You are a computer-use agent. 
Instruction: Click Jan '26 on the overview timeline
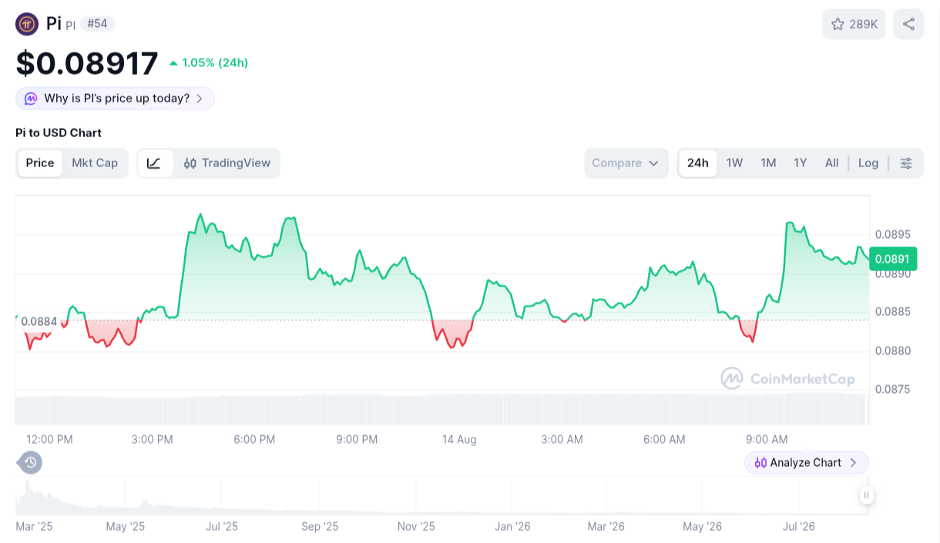[512, 527]
